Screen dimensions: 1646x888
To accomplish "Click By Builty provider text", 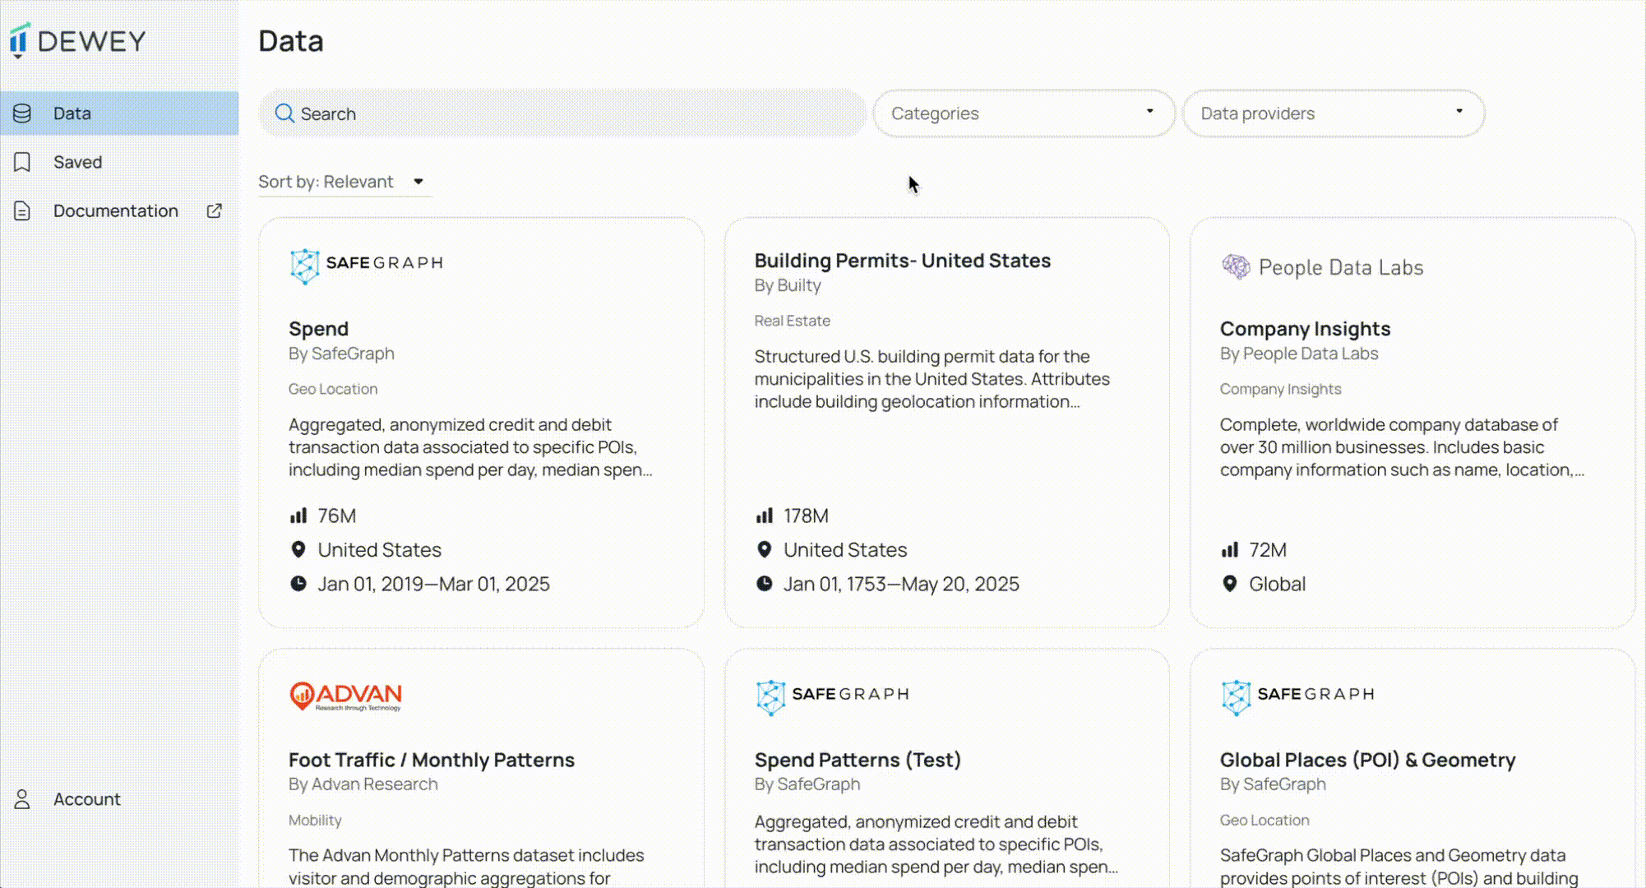I will [788, 285].
